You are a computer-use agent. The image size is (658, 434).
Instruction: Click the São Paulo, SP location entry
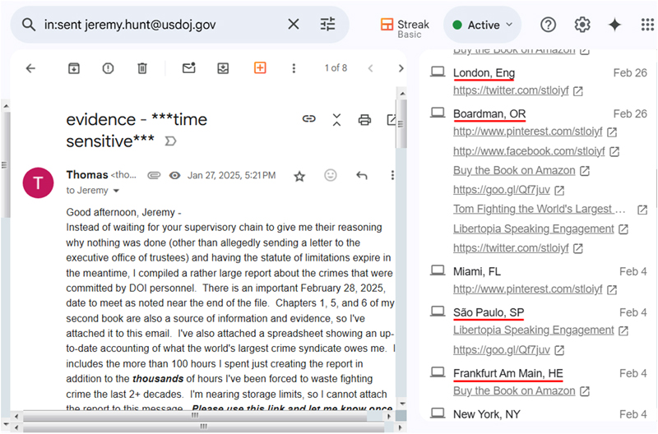(x=489, y=312)
